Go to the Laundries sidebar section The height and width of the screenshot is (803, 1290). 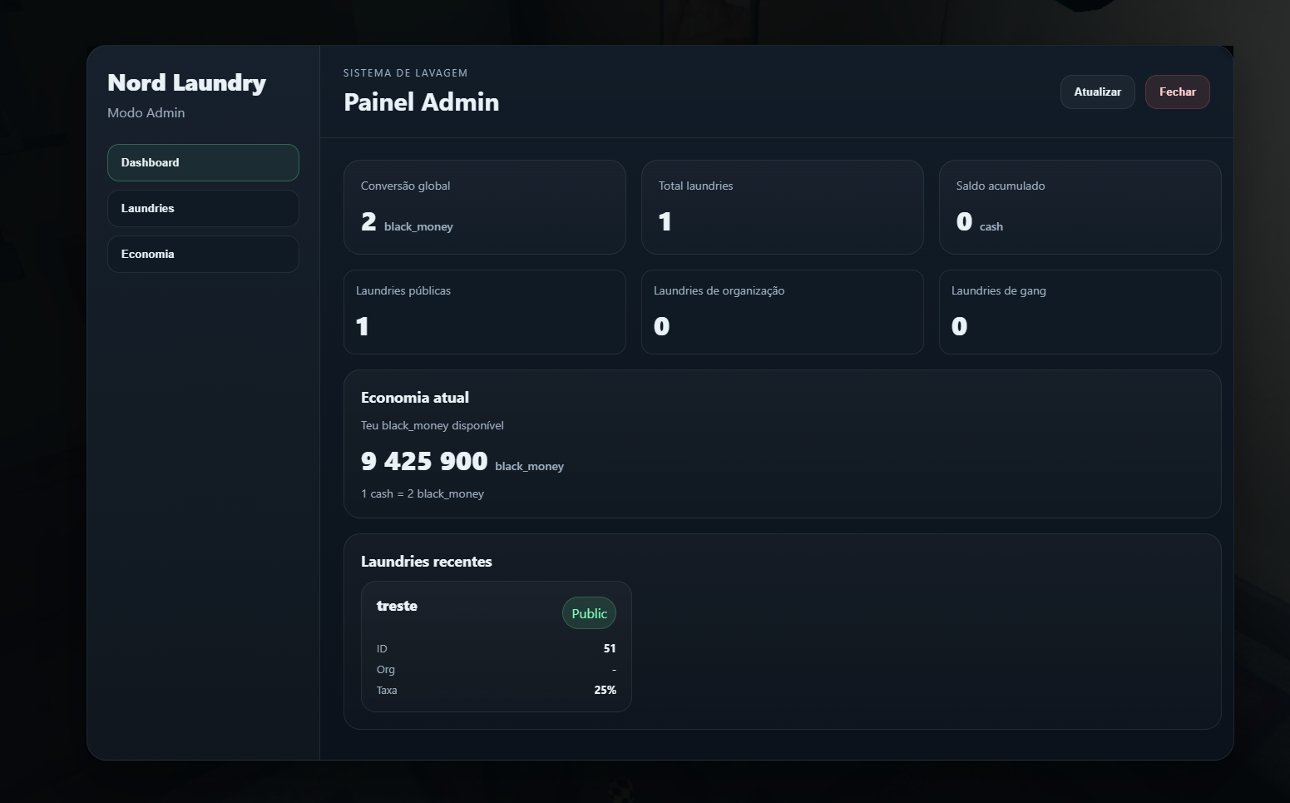point(203,208)
